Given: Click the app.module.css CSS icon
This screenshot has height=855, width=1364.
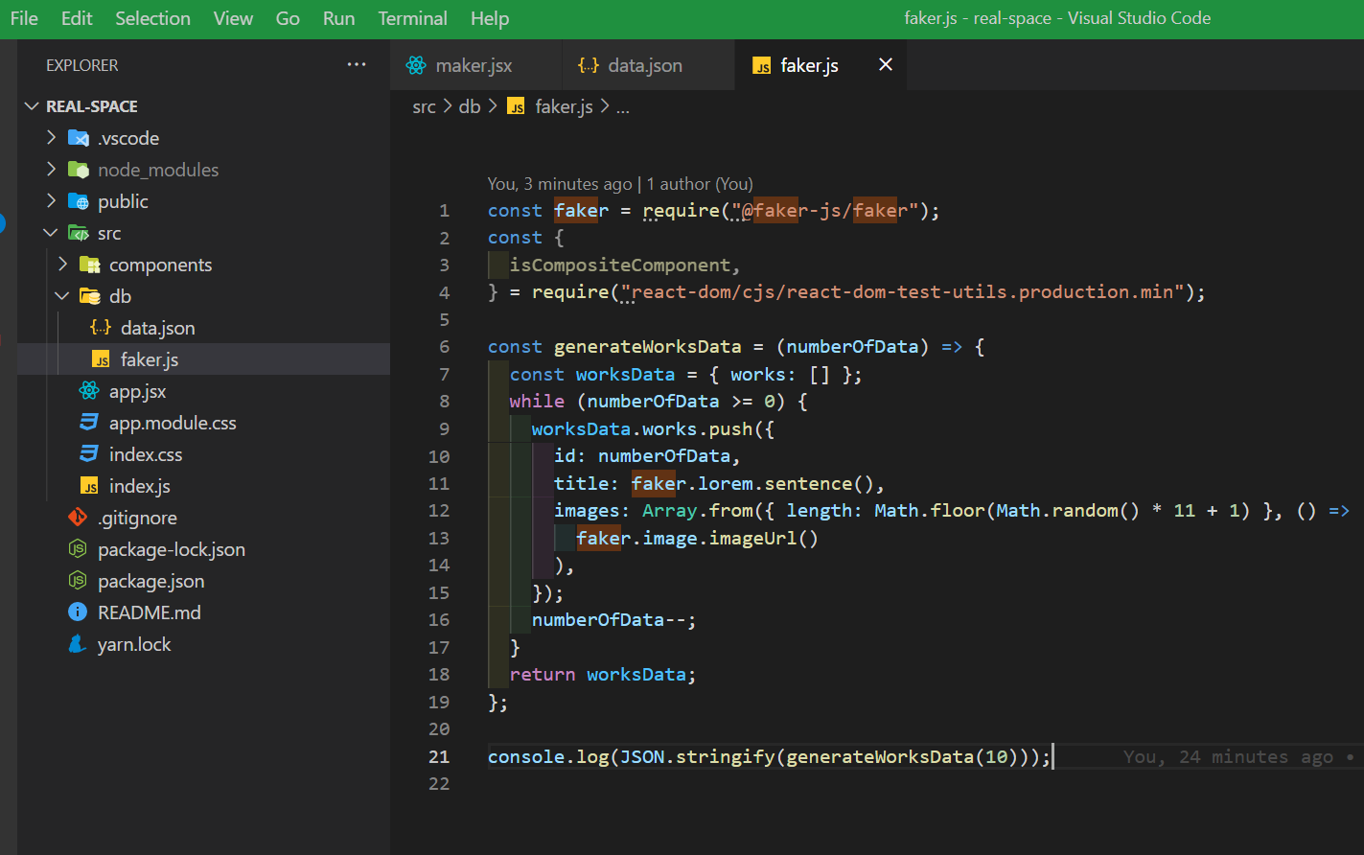Looking at the screenshot, I should [89, 423].
